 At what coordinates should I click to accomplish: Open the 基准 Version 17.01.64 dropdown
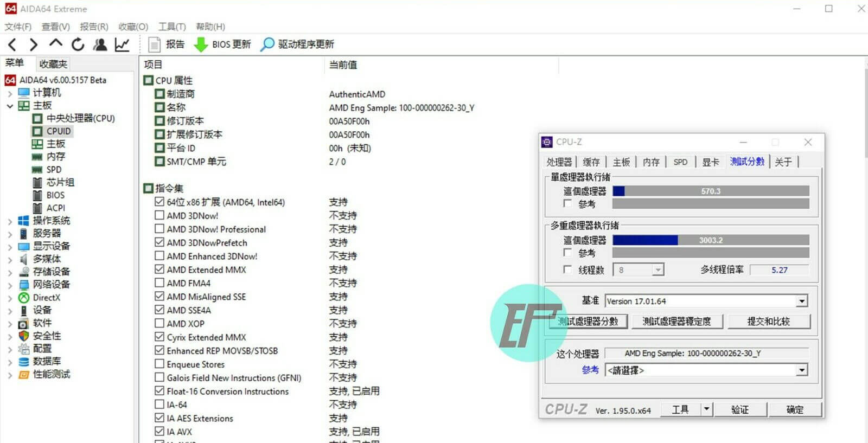click(801, 301)
